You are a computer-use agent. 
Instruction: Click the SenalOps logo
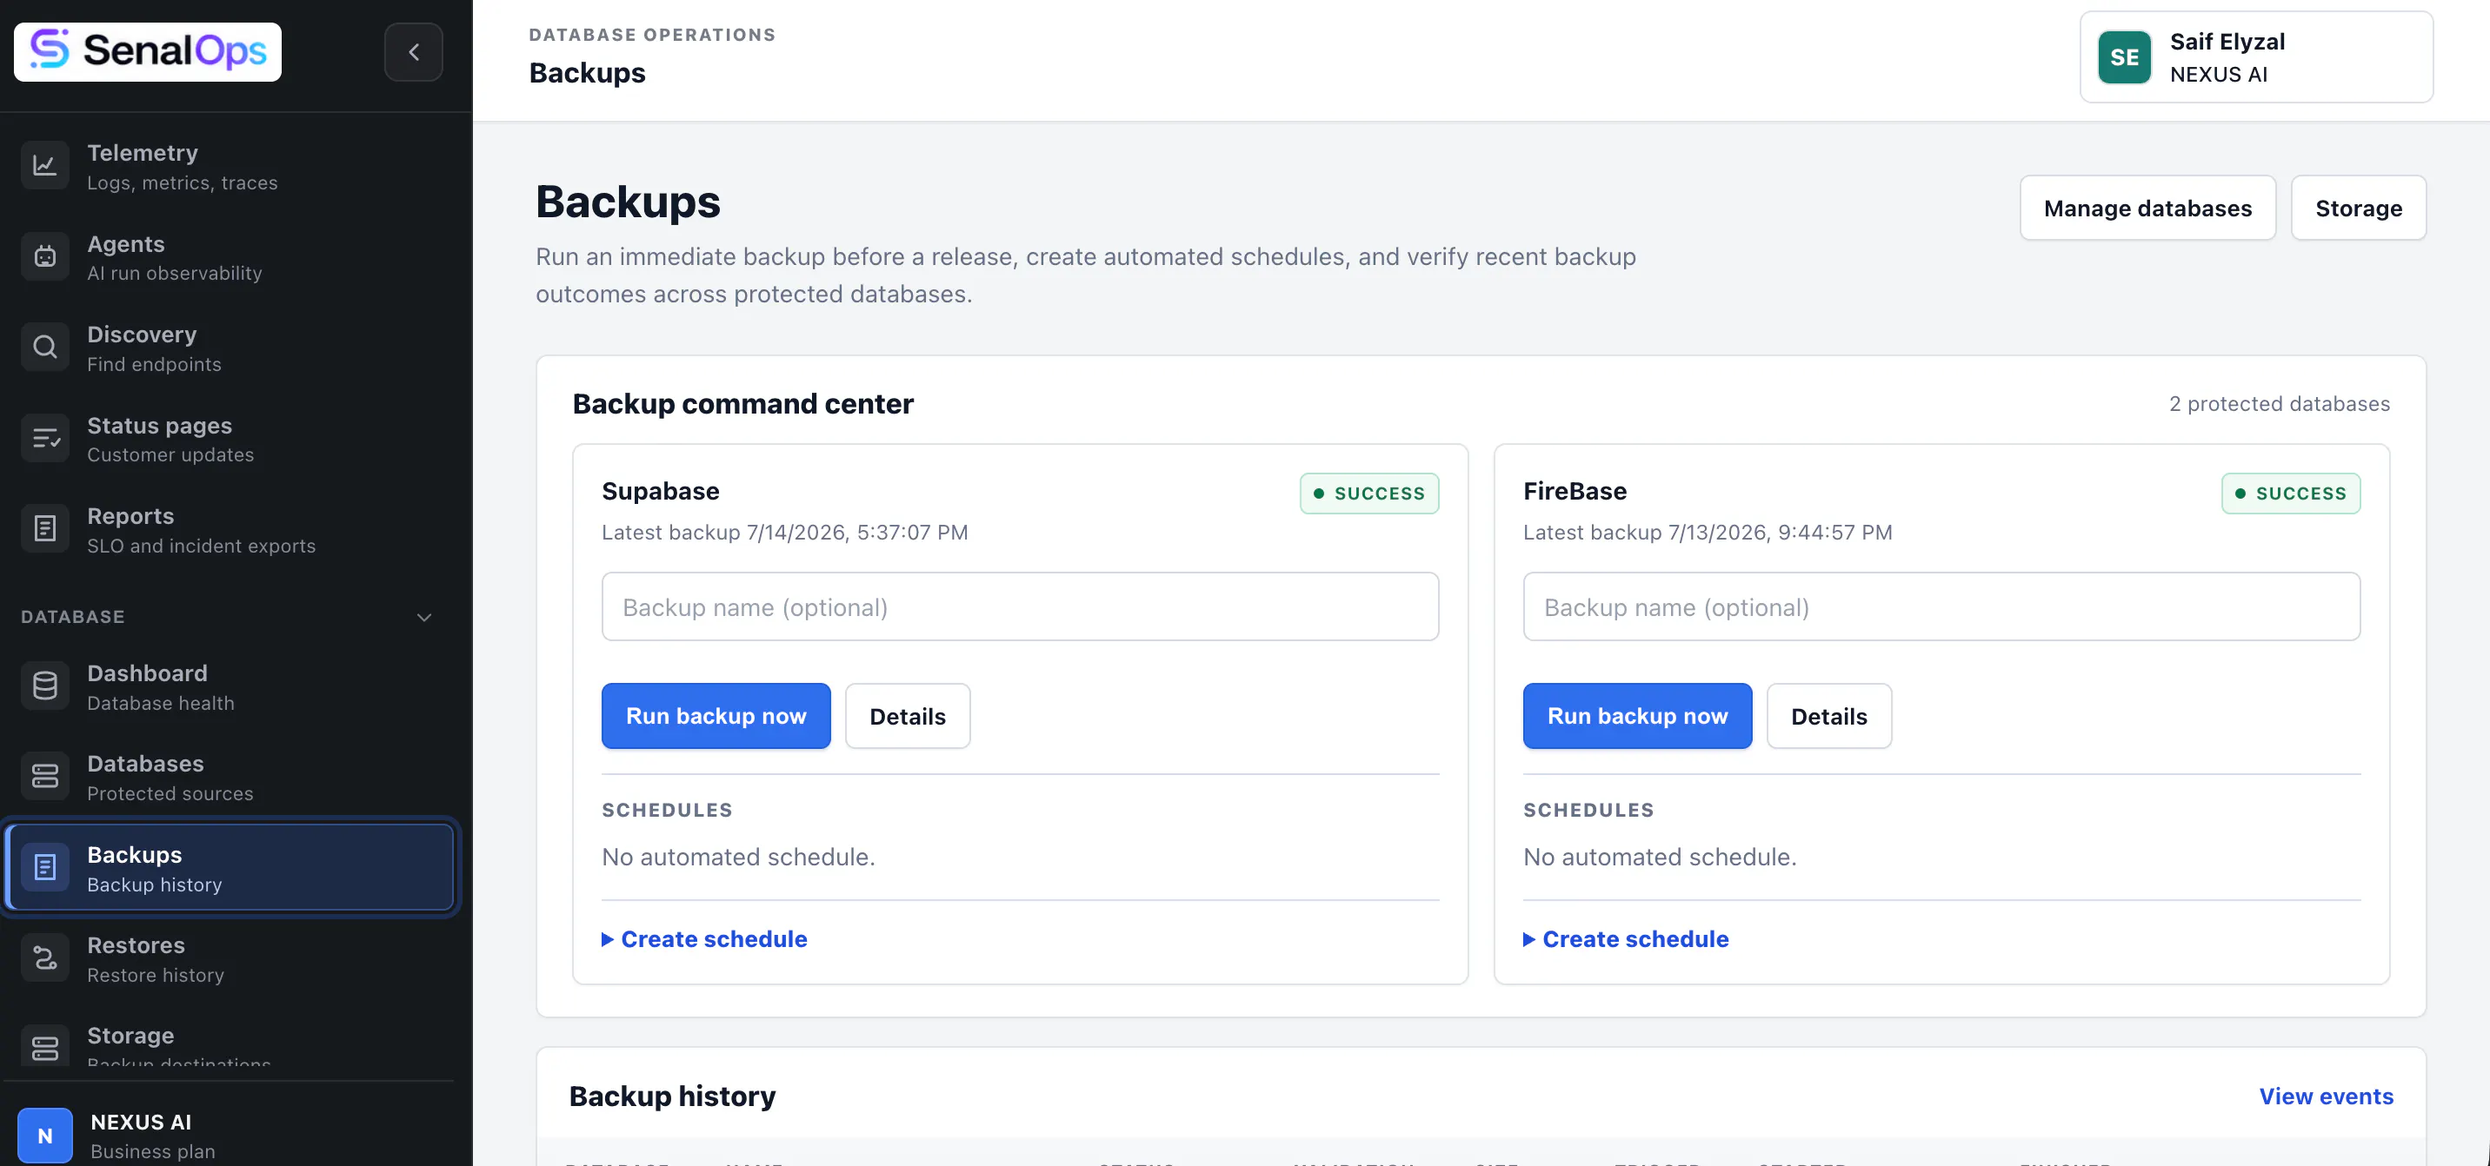[x=147, y=51]
